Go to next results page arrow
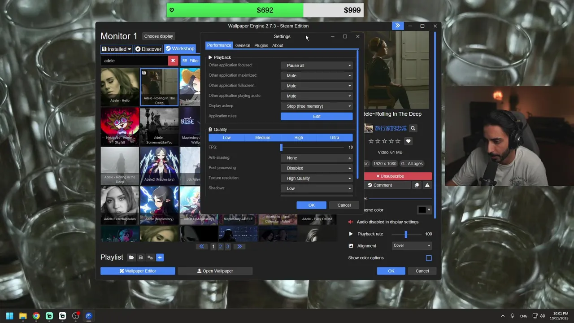The height and width of the screenshot is (323, 574). click(x=239, y=246)
